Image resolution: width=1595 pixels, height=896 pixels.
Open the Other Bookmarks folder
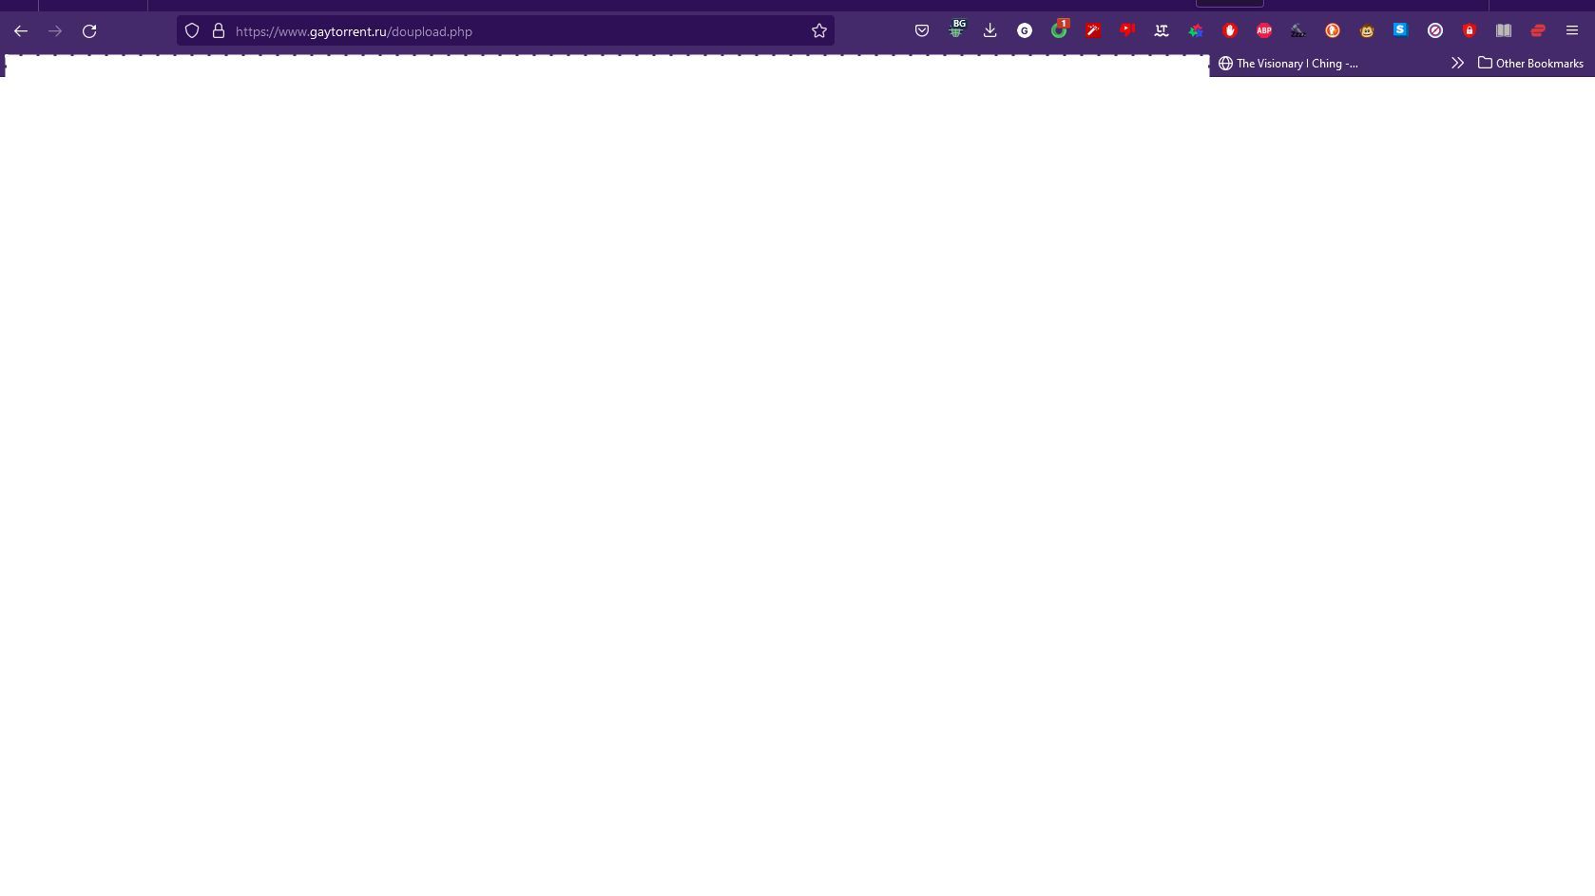click(x=1530, y=63)
